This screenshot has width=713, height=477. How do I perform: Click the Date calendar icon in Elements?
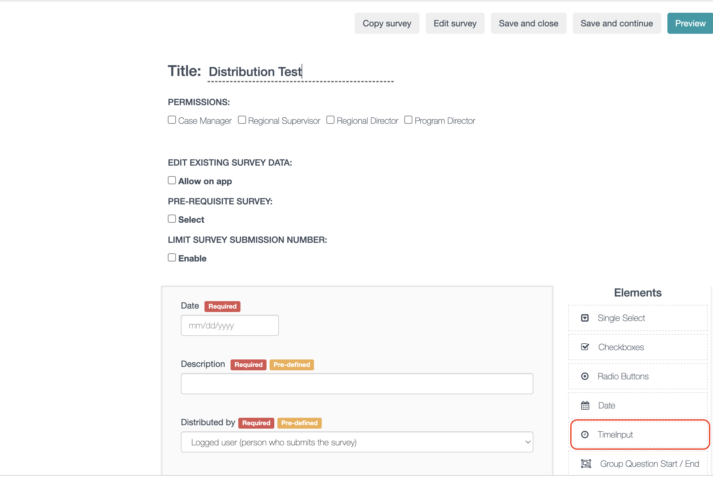coord(585,405)
